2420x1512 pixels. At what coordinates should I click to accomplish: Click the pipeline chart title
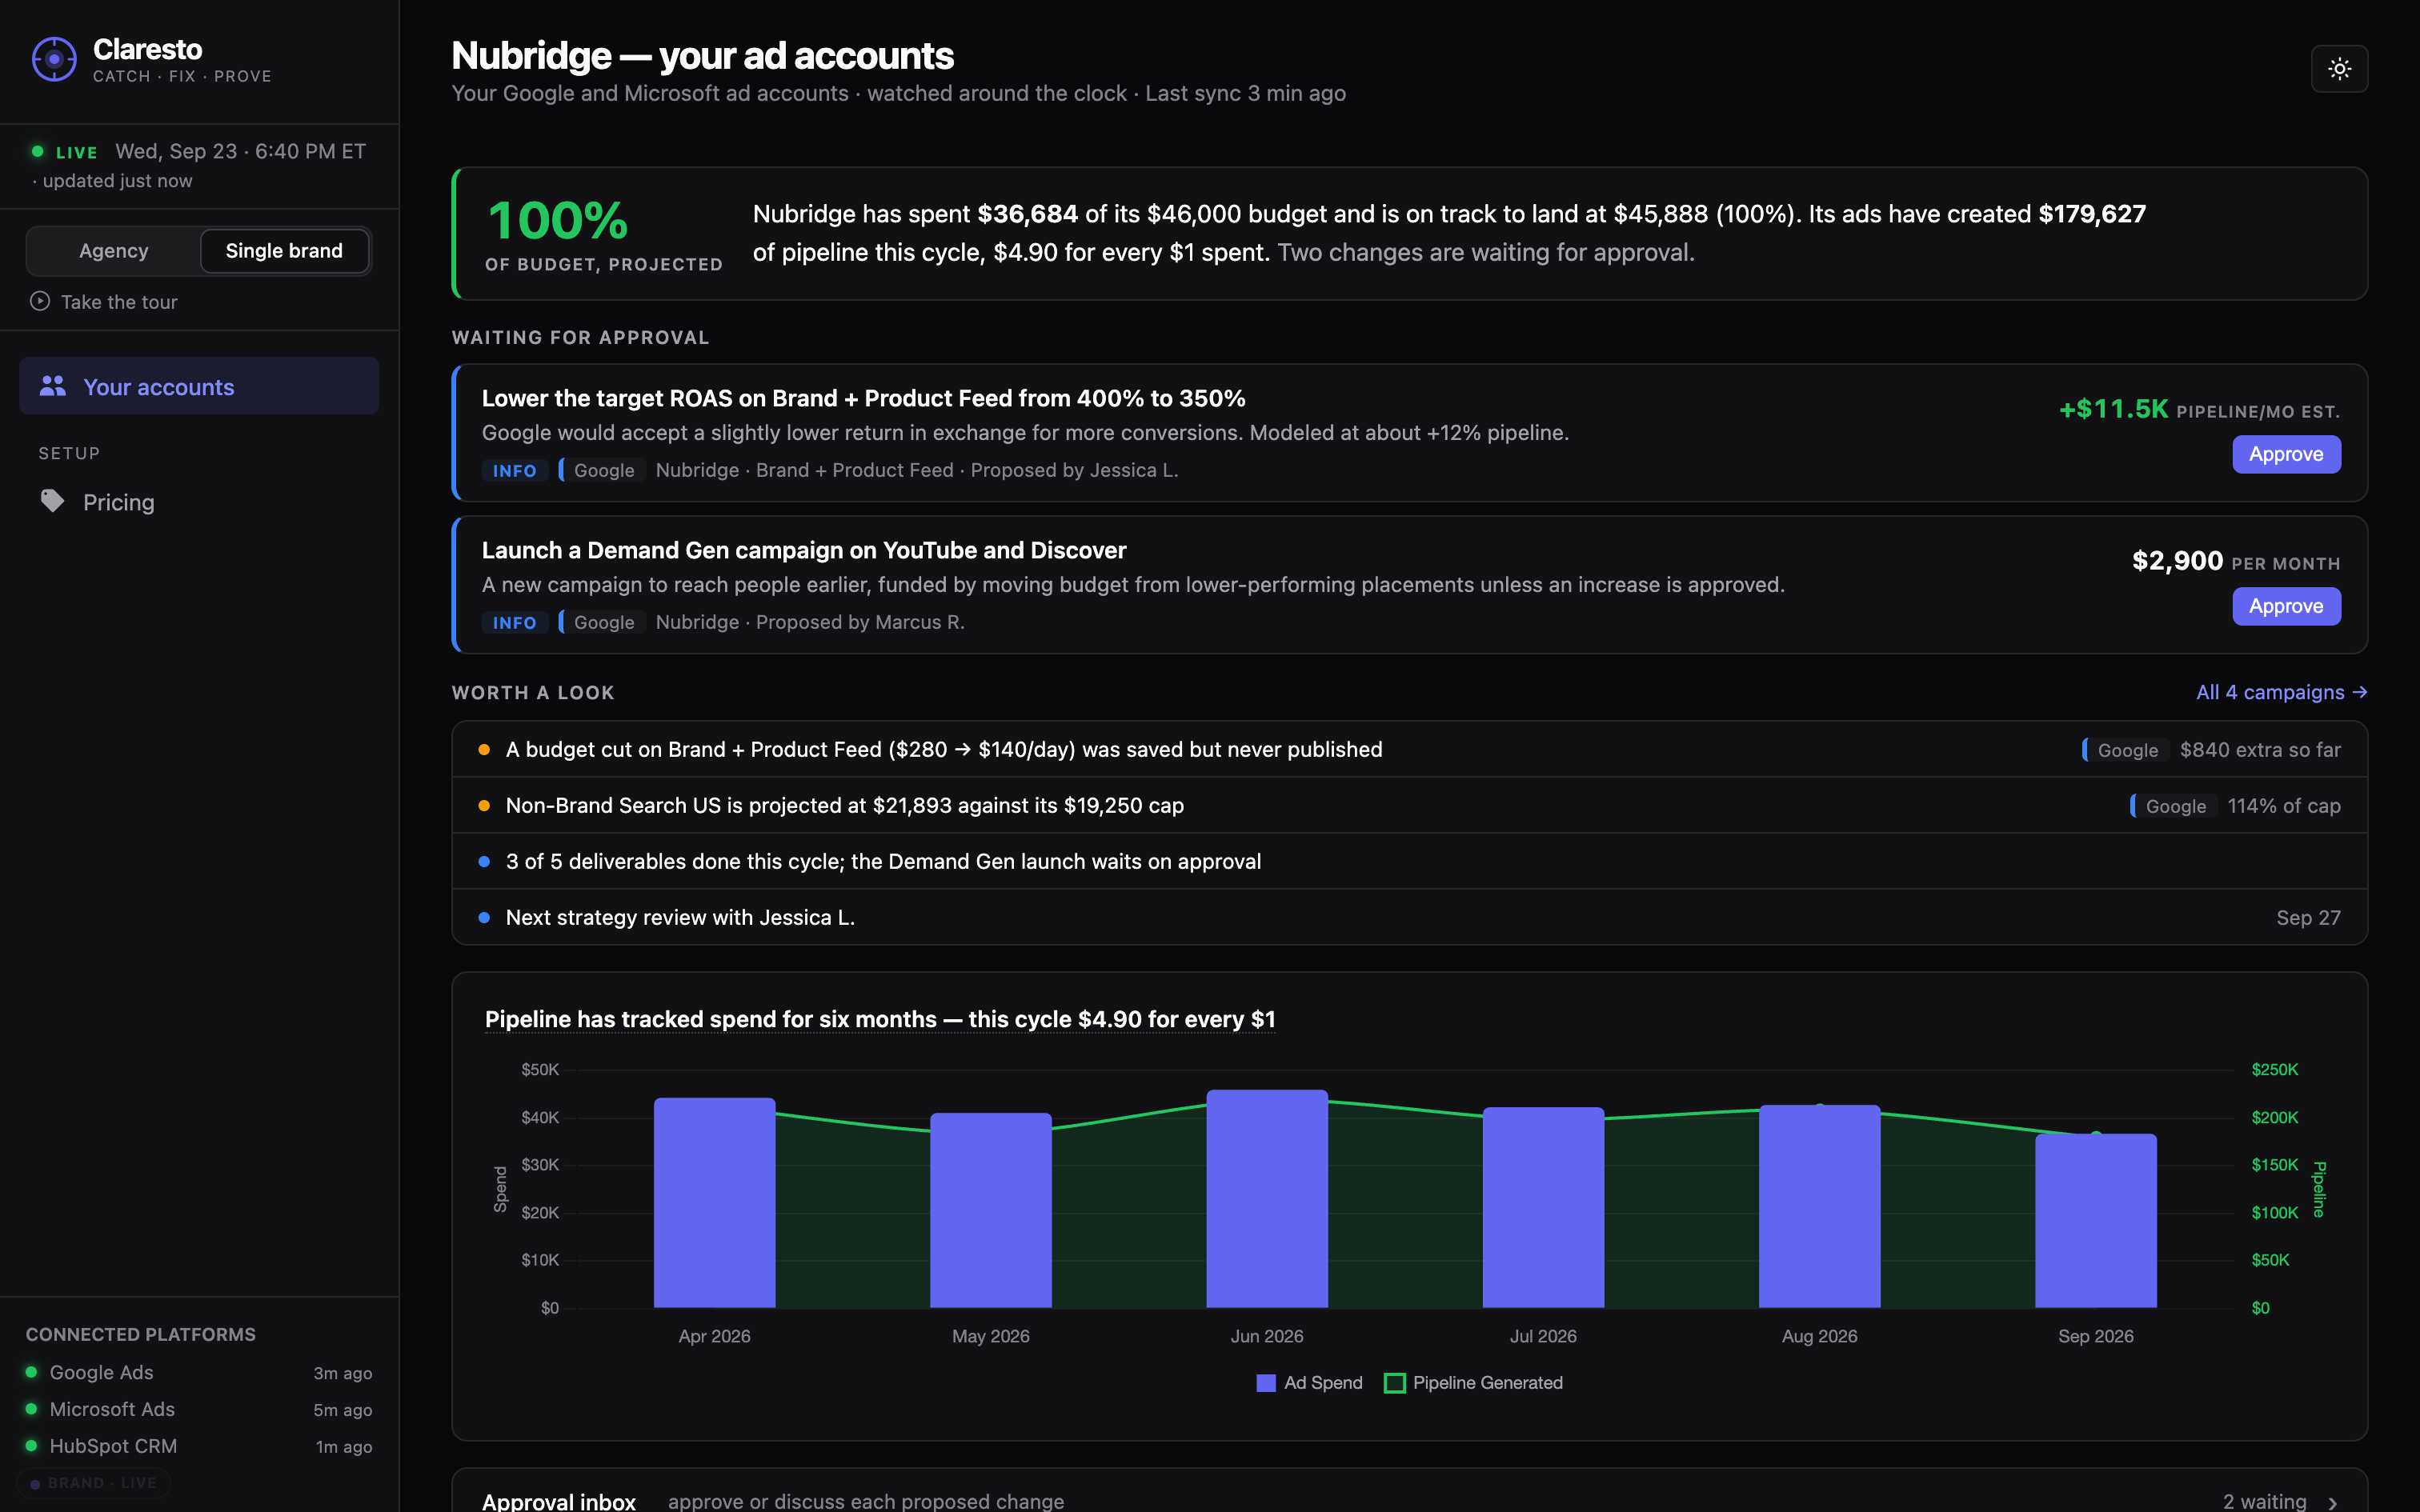point(880,1019)
